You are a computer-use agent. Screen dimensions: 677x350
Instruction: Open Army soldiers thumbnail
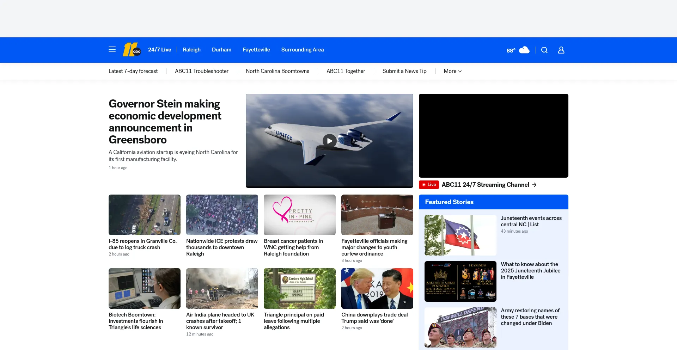tap(461, 327)
